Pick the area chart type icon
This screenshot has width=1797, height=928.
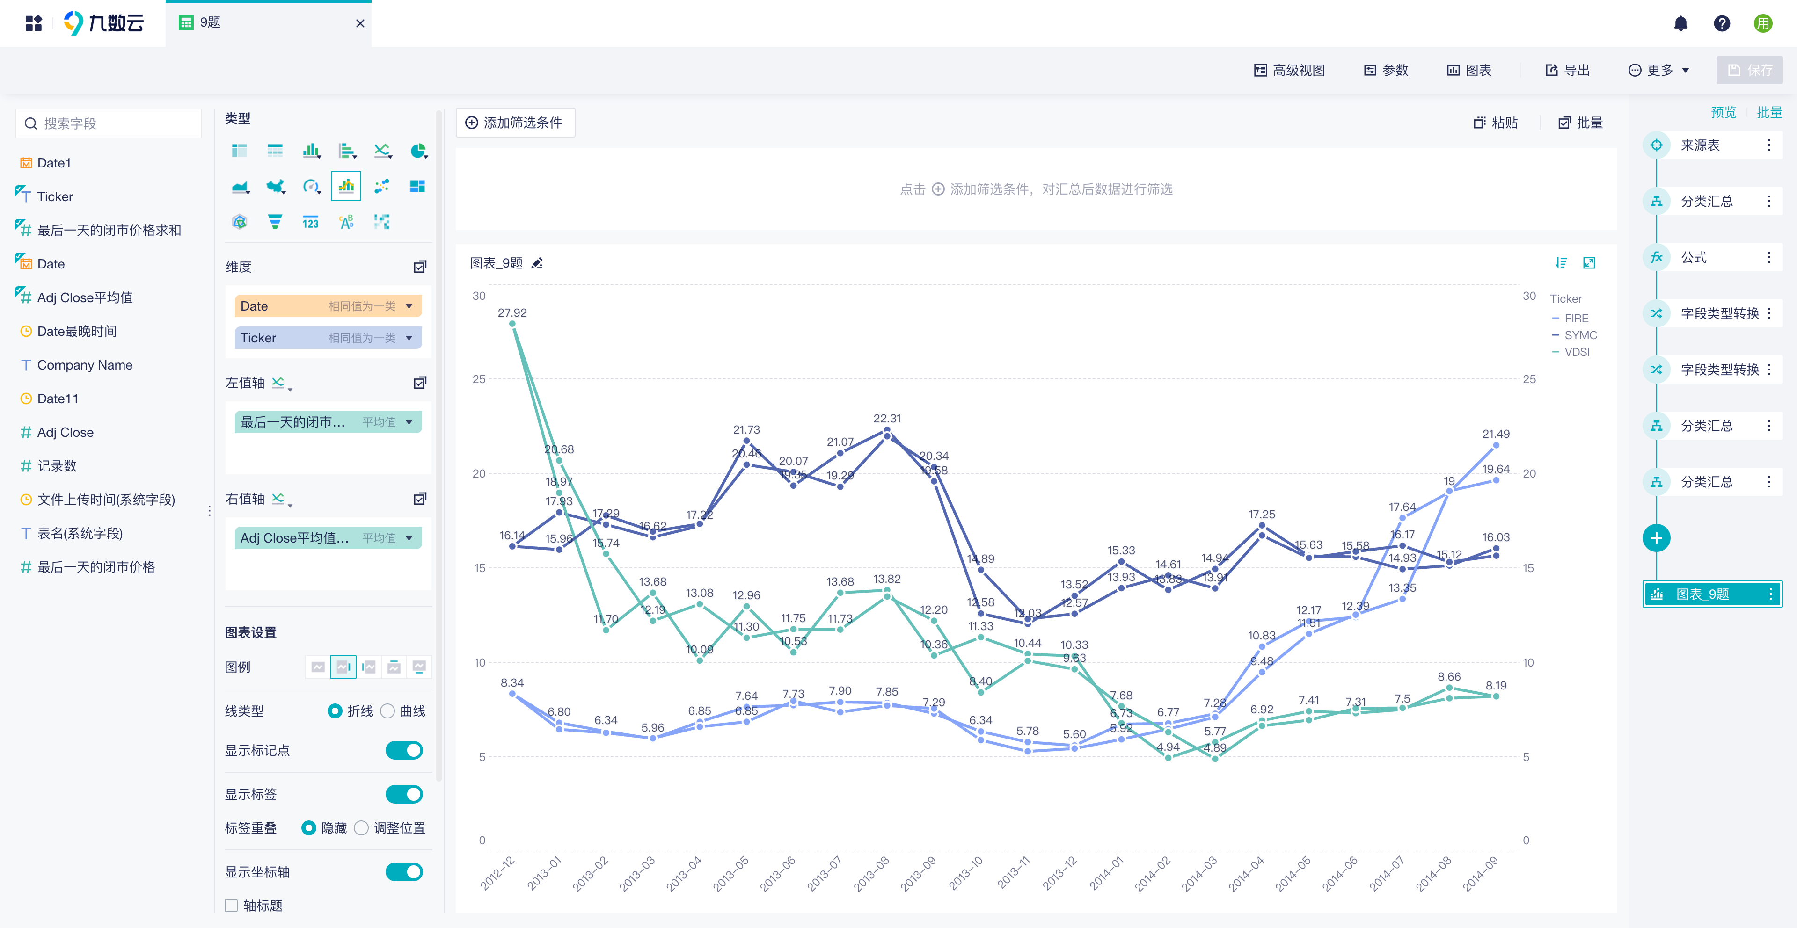click(241, 186)
